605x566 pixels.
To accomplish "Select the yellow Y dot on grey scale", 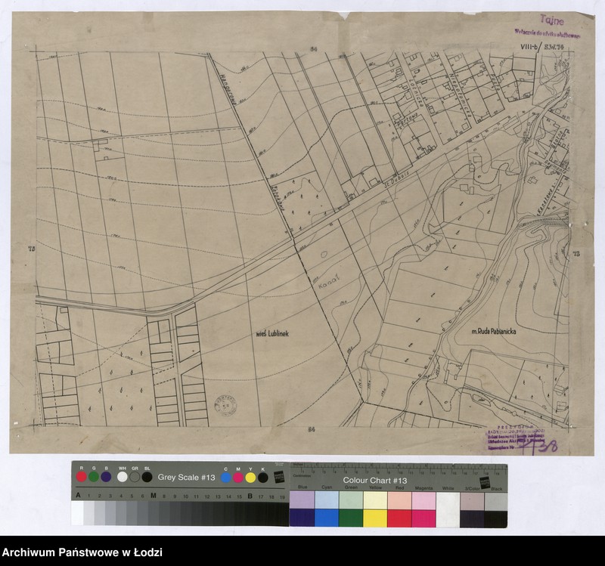I will click(250, 477).
